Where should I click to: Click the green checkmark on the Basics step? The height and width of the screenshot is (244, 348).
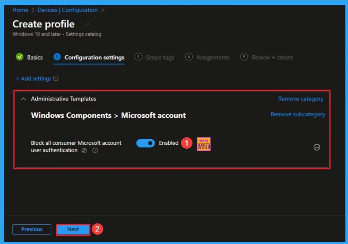pyautogui.click(x=19, y=57)
